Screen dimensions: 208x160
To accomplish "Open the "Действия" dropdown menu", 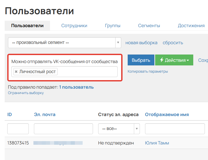I will pyautogui.click(x=174, y=60).
